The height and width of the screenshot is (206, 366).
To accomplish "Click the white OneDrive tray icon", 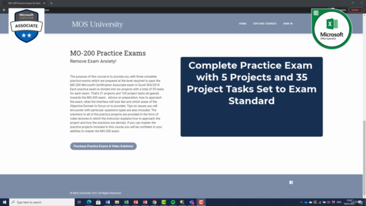I will pyautogui.click(x=311, y=202).
